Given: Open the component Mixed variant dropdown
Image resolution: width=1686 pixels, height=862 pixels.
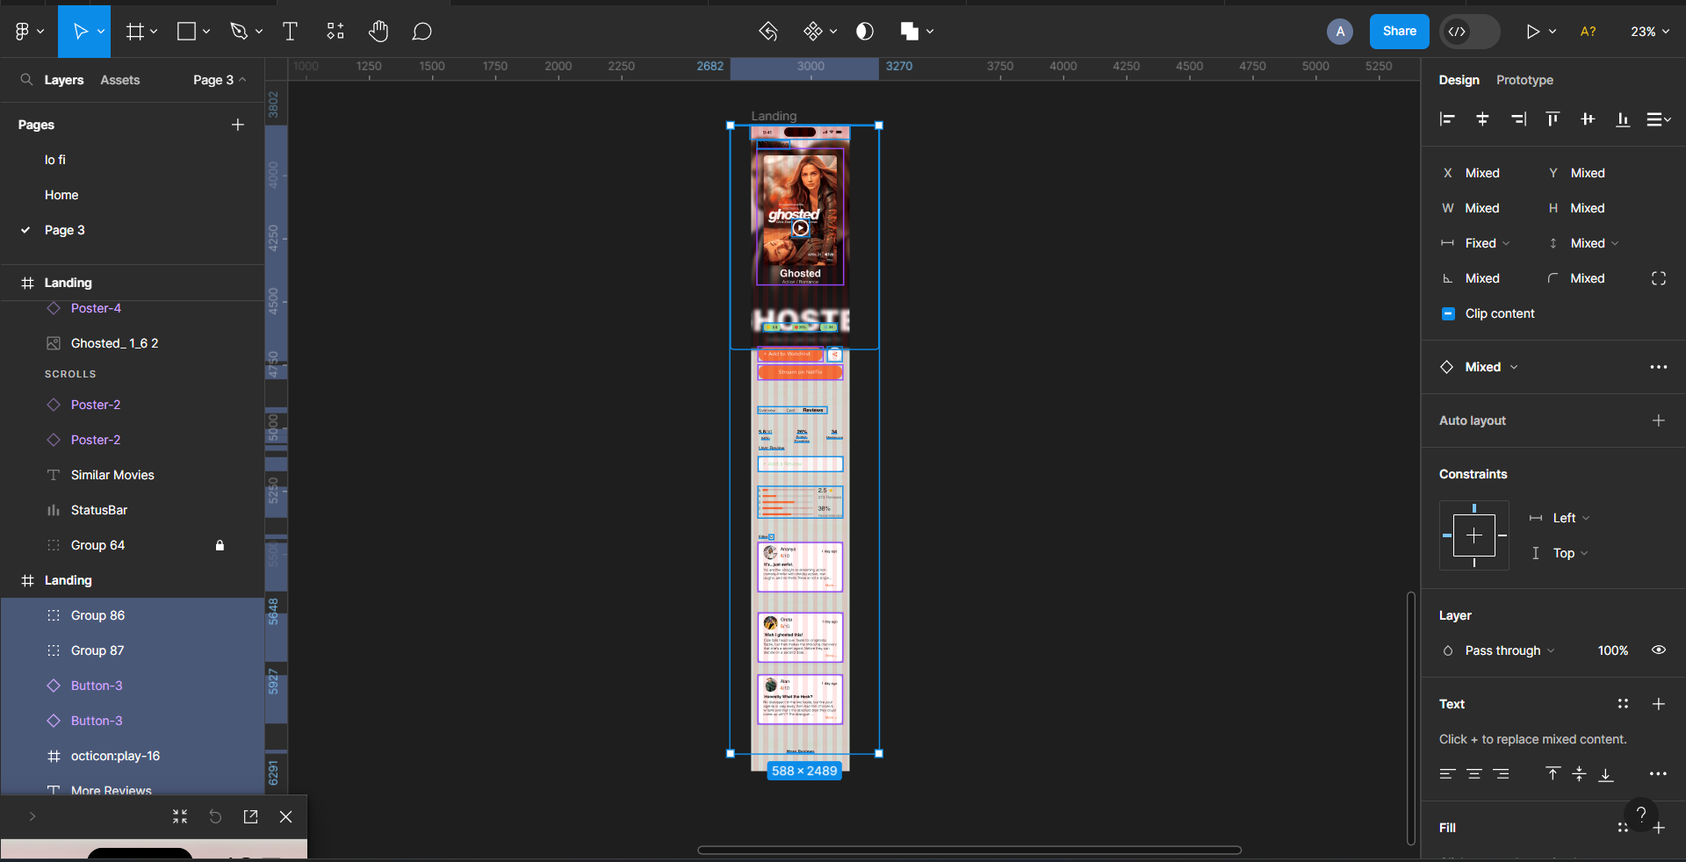Looking at the screenshot, I should 1491,367.
